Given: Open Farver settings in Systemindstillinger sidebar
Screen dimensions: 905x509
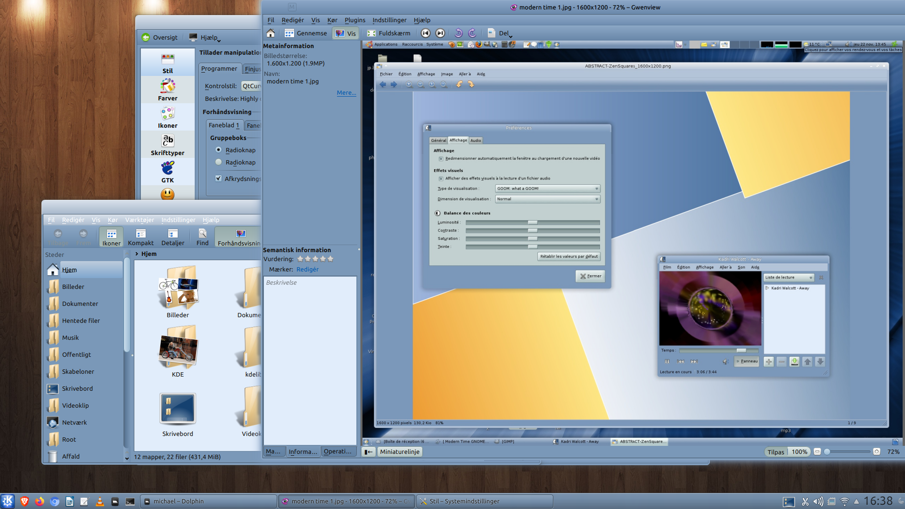Looking at the screenshot, I should (168, 90).
